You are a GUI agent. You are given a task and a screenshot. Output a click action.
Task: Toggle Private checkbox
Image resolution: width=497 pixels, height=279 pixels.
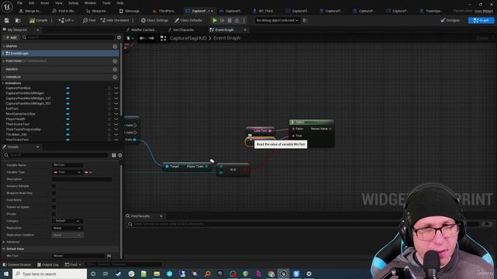coord(54,214)
